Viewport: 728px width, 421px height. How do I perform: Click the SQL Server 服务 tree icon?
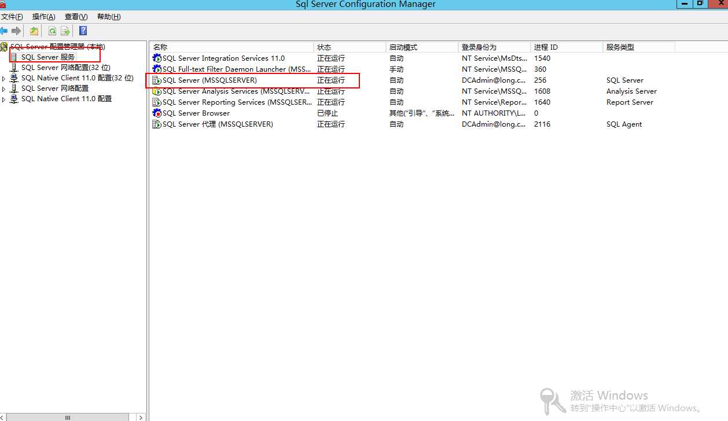pyautogui.click(x=14, y=57)
